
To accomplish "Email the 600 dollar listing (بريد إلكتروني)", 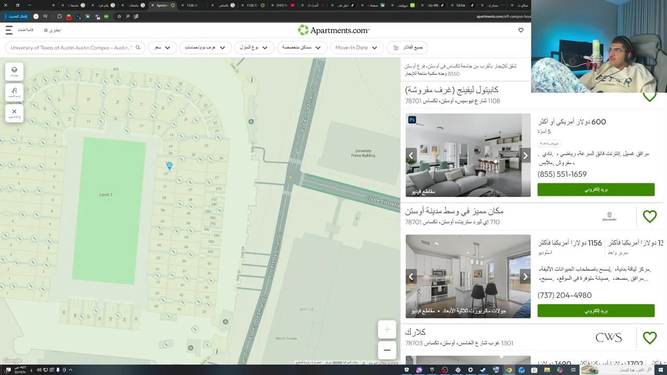I will pyautogui.click(x=596, y=190).
